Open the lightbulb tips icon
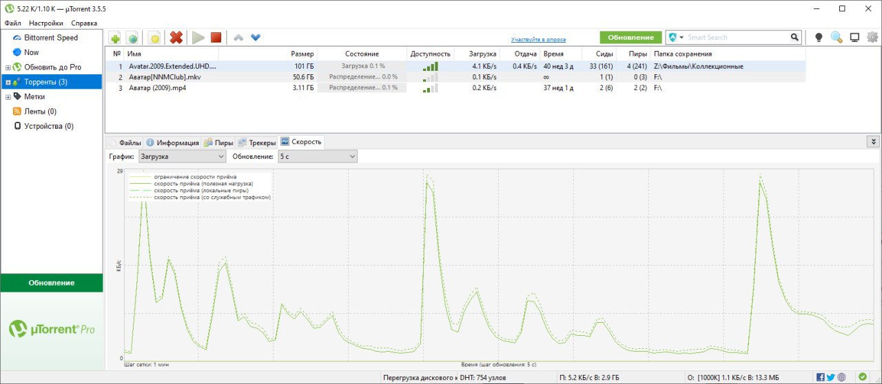882x384 pixels. 819,38
